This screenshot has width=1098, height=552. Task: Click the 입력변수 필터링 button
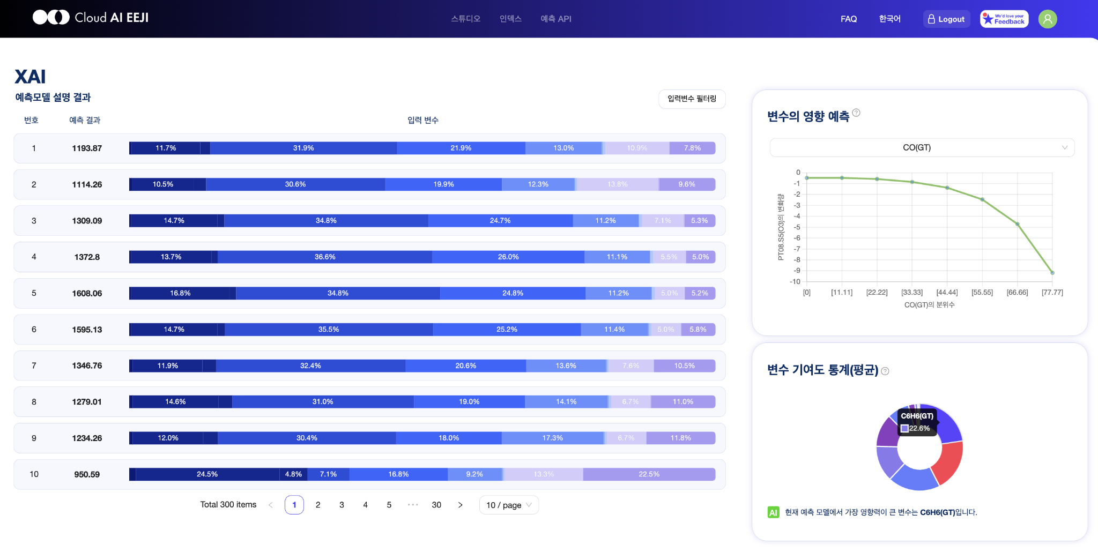(x=692, y=99)
